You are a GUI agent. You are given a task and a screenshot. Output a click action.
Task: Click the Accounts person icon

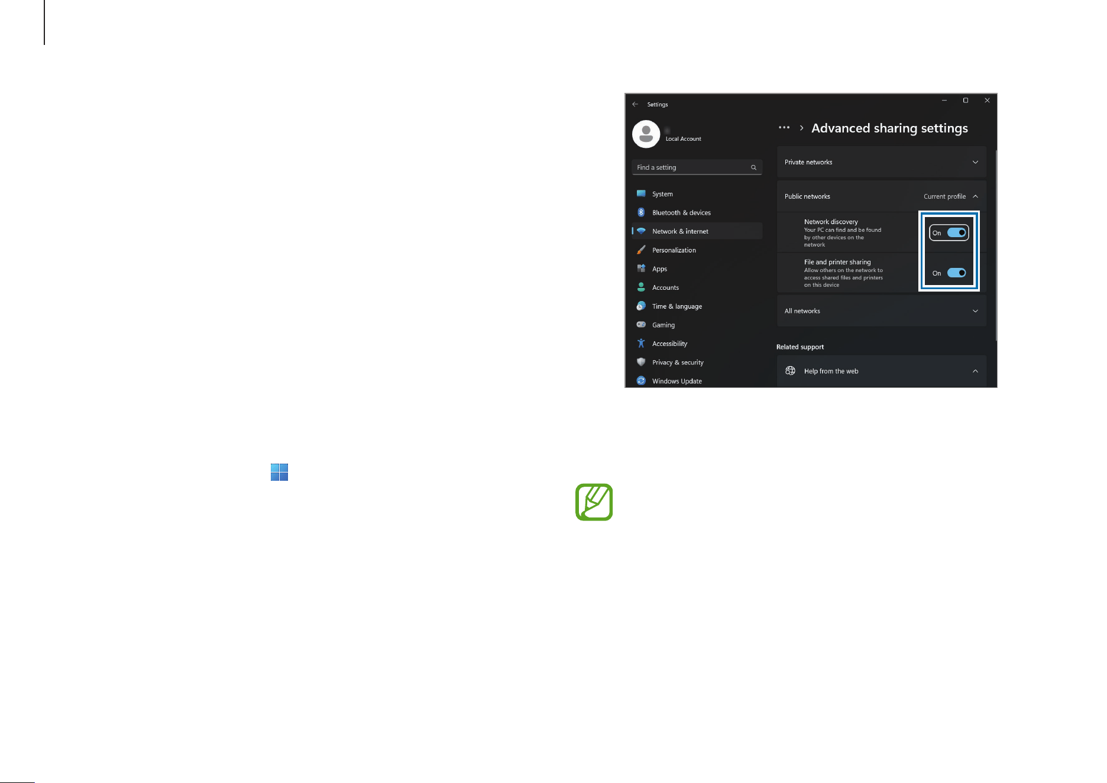point(641,287)
